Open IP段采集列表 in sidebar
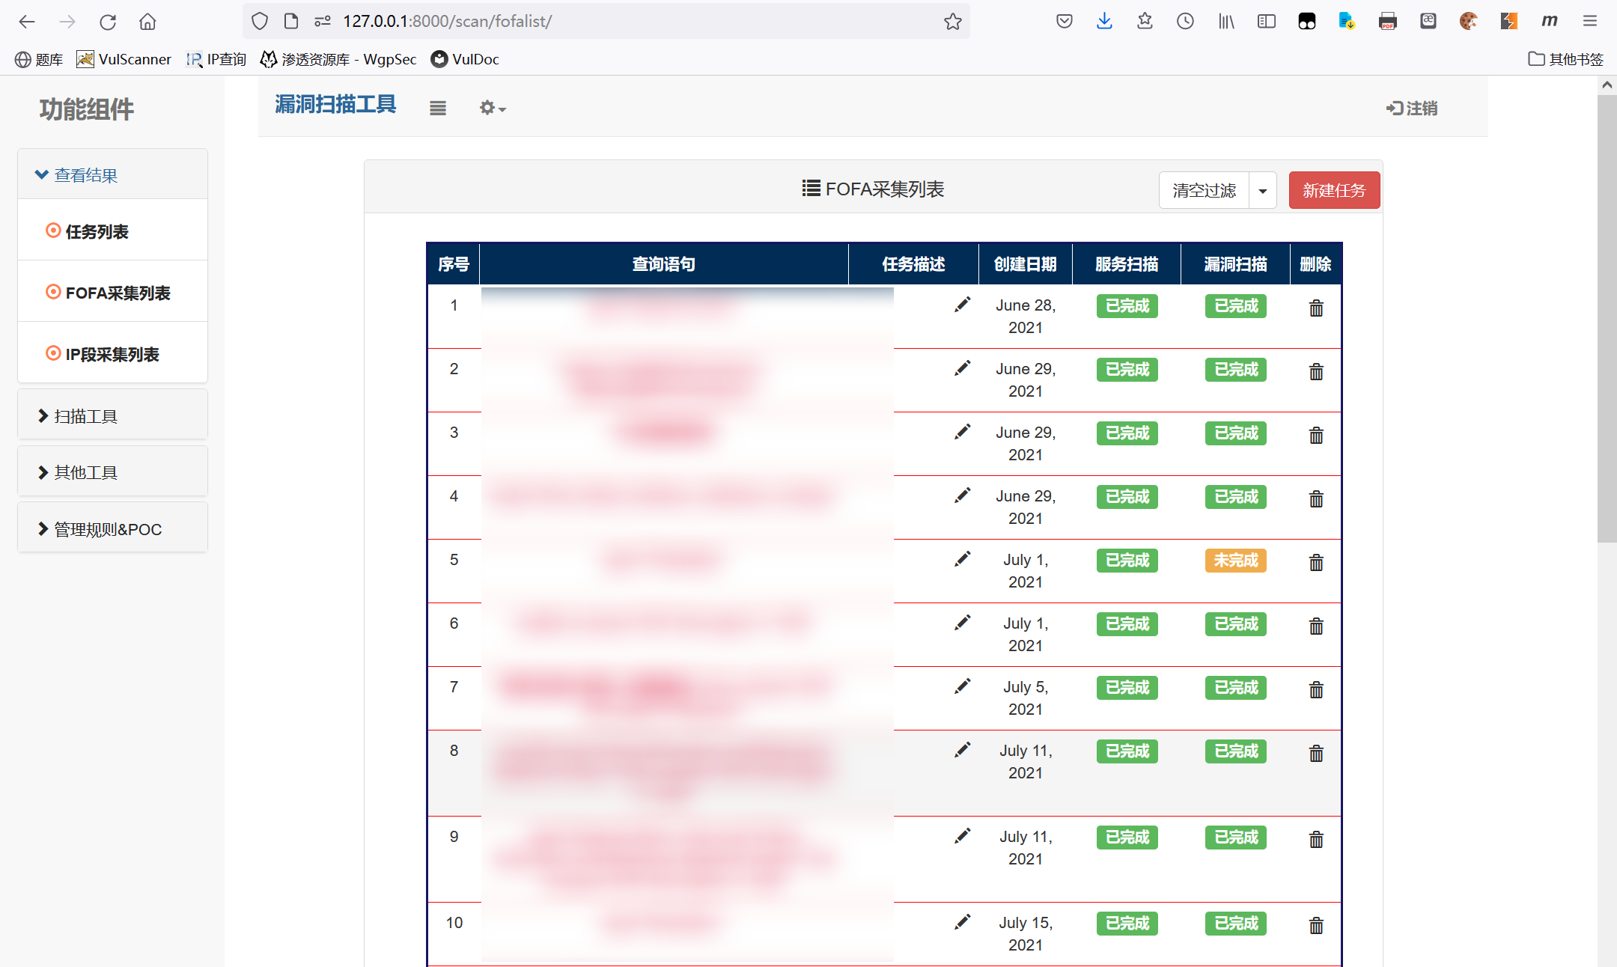This screenshot has height=967, width=1617. pos(112,355)
